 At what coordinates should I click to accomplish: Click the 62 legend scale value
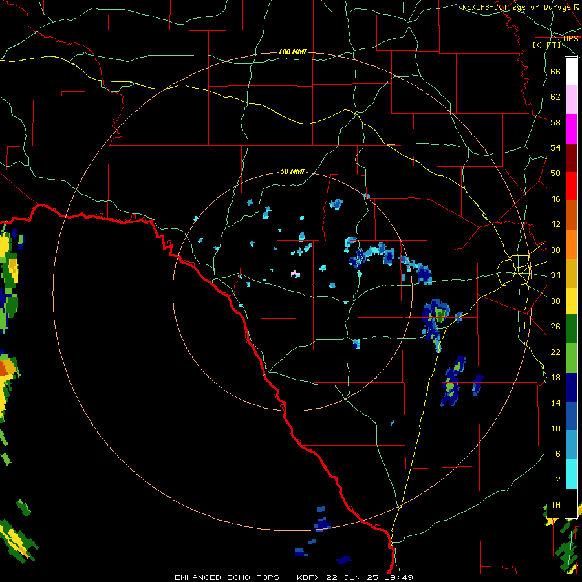tap(555, 97)
